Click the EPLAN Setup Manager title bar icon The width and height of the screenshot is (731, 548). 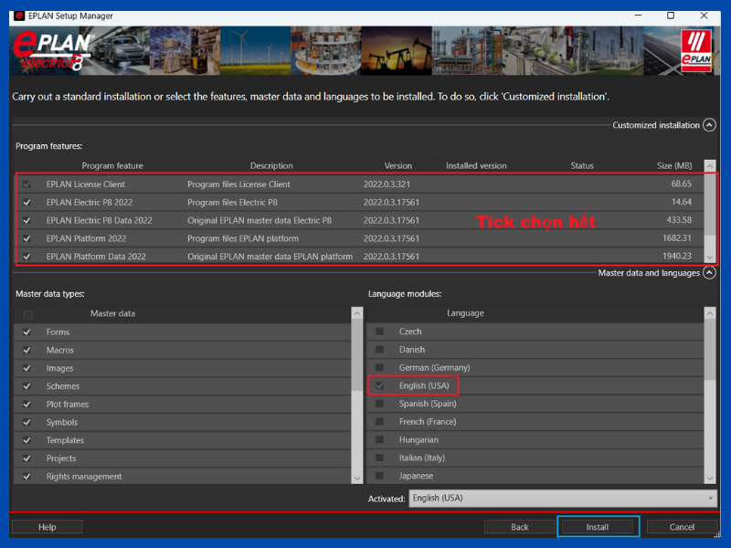(19, 15)
